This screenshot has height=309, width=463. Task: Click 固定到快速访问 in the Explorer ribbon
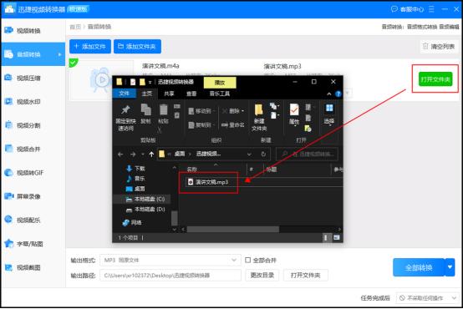coord(126,118)
